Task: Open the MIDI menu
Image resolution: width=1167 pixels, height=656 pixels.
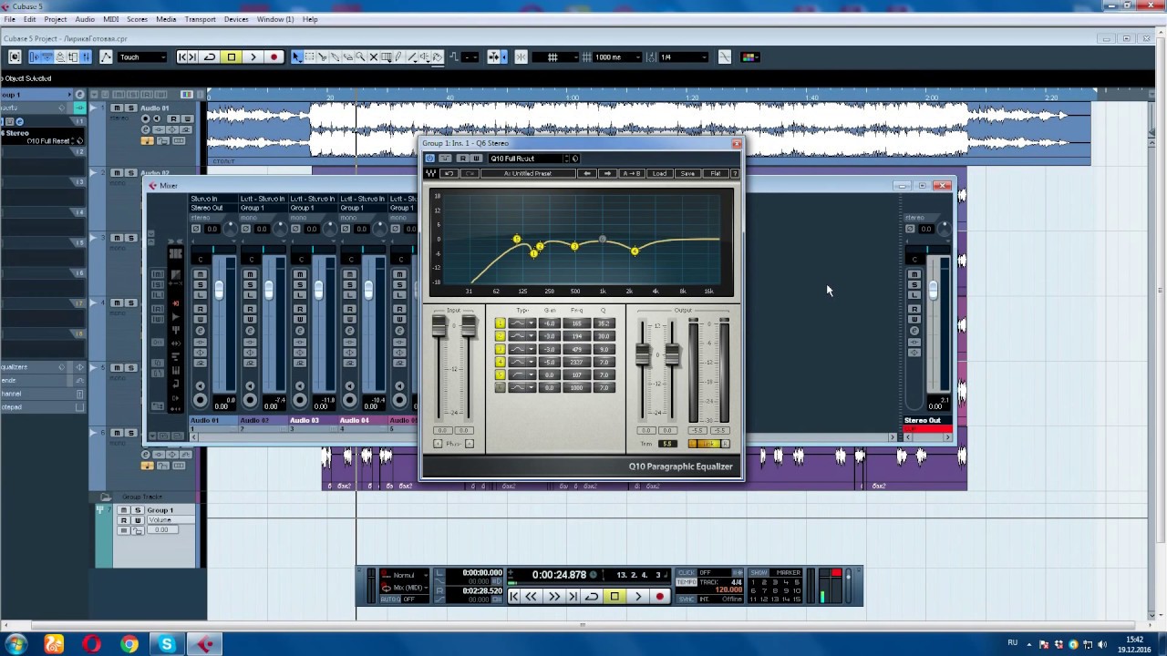Action: tap(110, 19)
